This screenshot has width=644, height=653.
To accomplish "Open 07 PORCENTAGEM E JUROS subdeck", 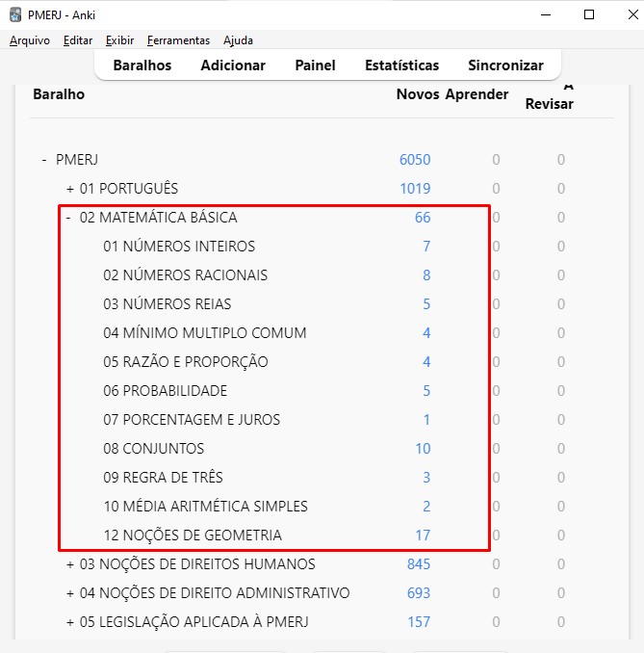I will (x=192, y=419).
